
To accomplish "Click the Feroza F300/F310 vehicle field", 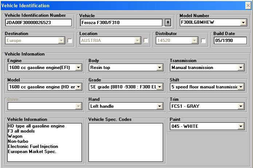I will pos(121,23).
